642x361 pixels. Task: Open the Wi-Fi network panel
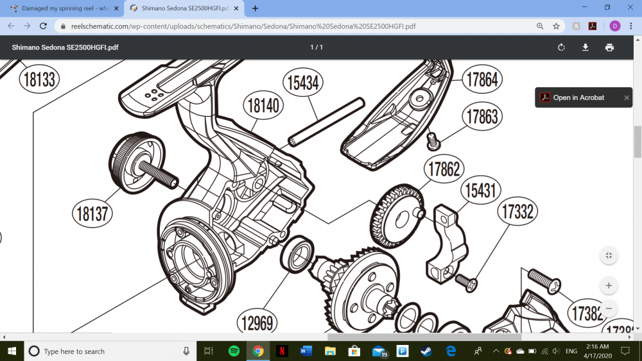coord(544,351)
